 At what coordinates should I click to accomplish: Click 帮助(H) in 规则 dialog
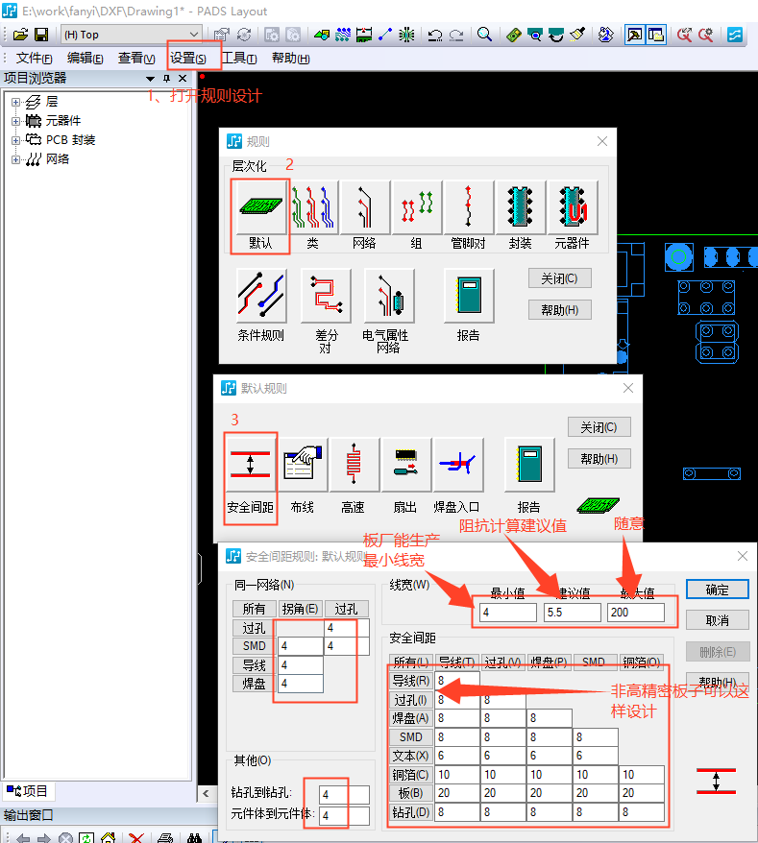[x=559, y=310]
